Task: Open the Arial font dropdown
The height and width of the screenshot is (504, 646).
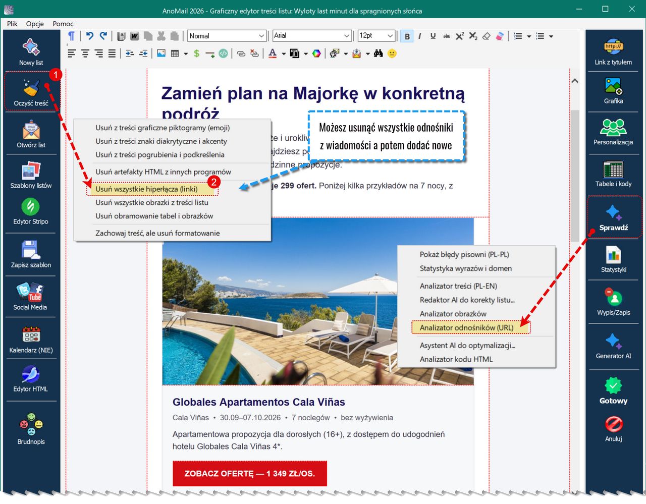Action: (x=312, y=36)
